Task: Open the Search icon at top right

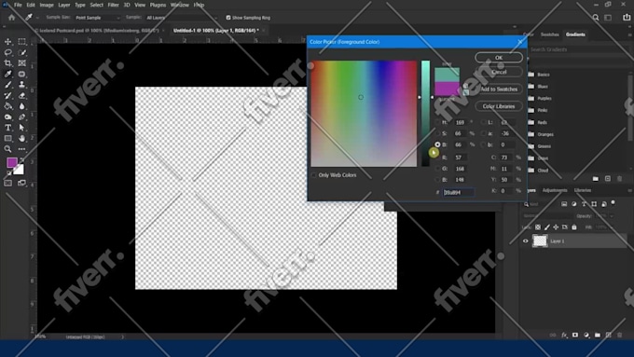Action: pos(596,18)
